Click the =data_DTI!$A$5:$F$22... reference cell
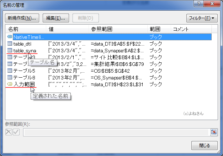The image size is (223, 156). 118,44
